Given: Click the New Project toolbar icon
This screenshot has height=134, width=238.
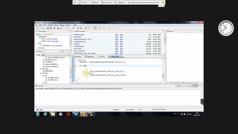Looking at the screenshot, I should tap(37, 28).
